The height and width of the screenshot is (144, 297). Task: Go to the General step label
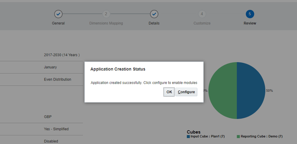tap(58, 23)
